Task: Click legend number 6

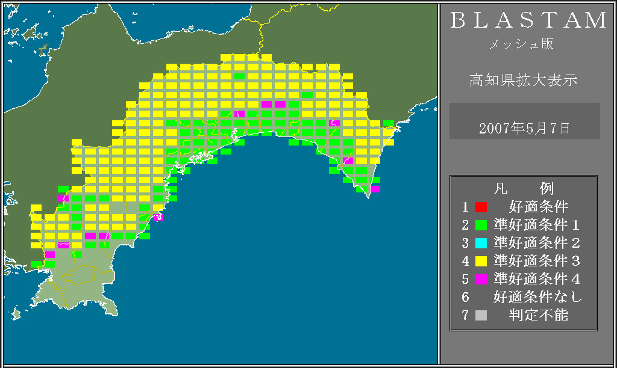Action: pos(466,297)
